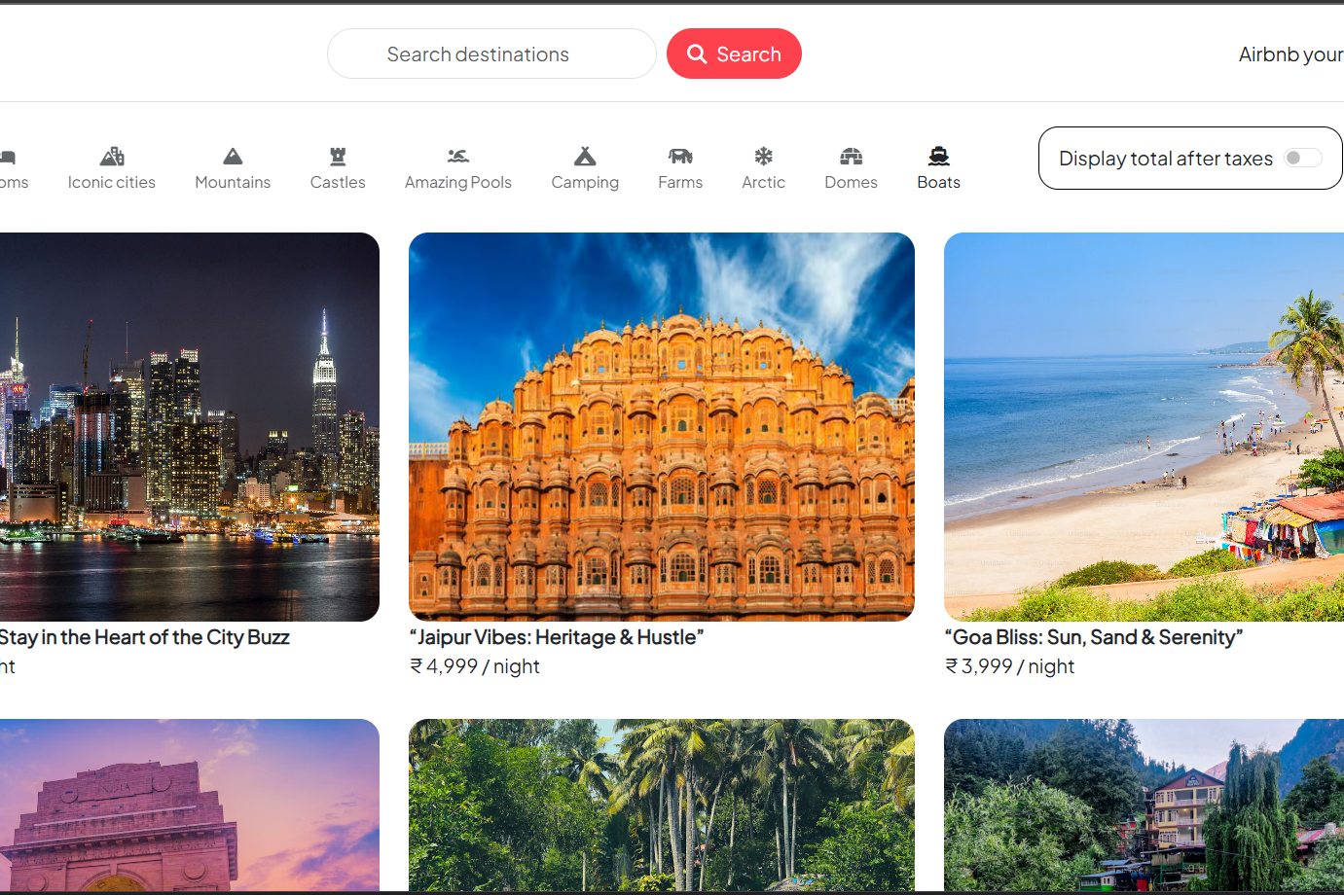Select the Farms category label
The height and width of the screenshot is (895, 1344).
point(680,182)
